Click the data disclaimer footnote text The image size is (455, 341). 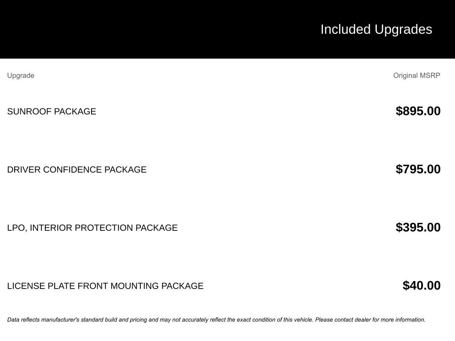tap(216, 320)
